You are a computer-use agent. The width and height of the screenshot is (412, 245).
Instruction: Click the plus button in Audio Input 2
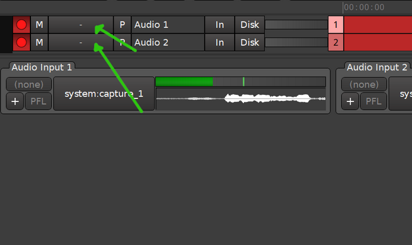tap(350, 101)
